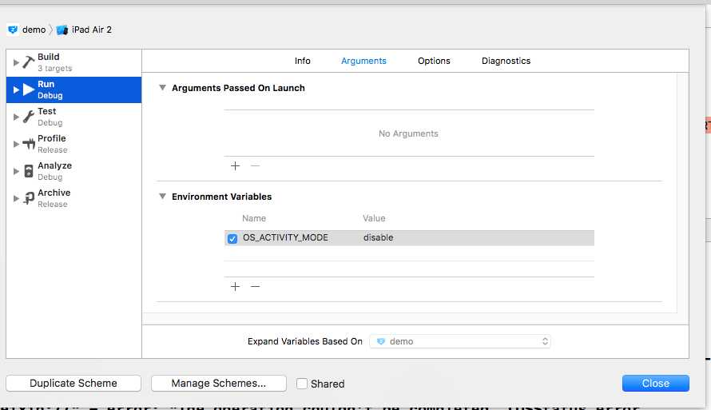
Task: Click the Build hammer icon
Action: 28,62
